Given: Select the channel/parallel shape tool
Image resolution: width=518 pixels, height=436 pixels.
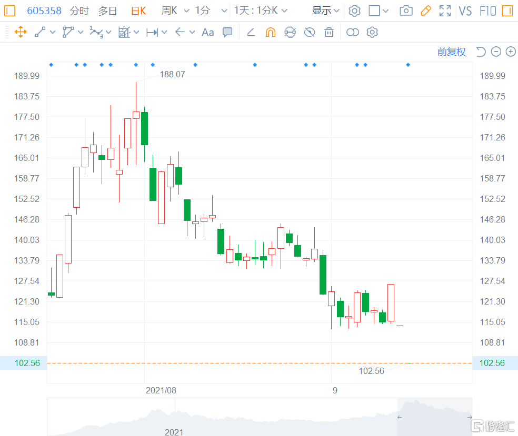Looking at the screenshot, I should (68, 32).
